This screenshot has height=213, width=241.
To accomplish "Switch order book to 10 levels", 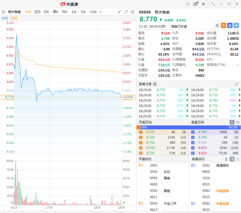I will pyautogui.click(x=238, y=122).
